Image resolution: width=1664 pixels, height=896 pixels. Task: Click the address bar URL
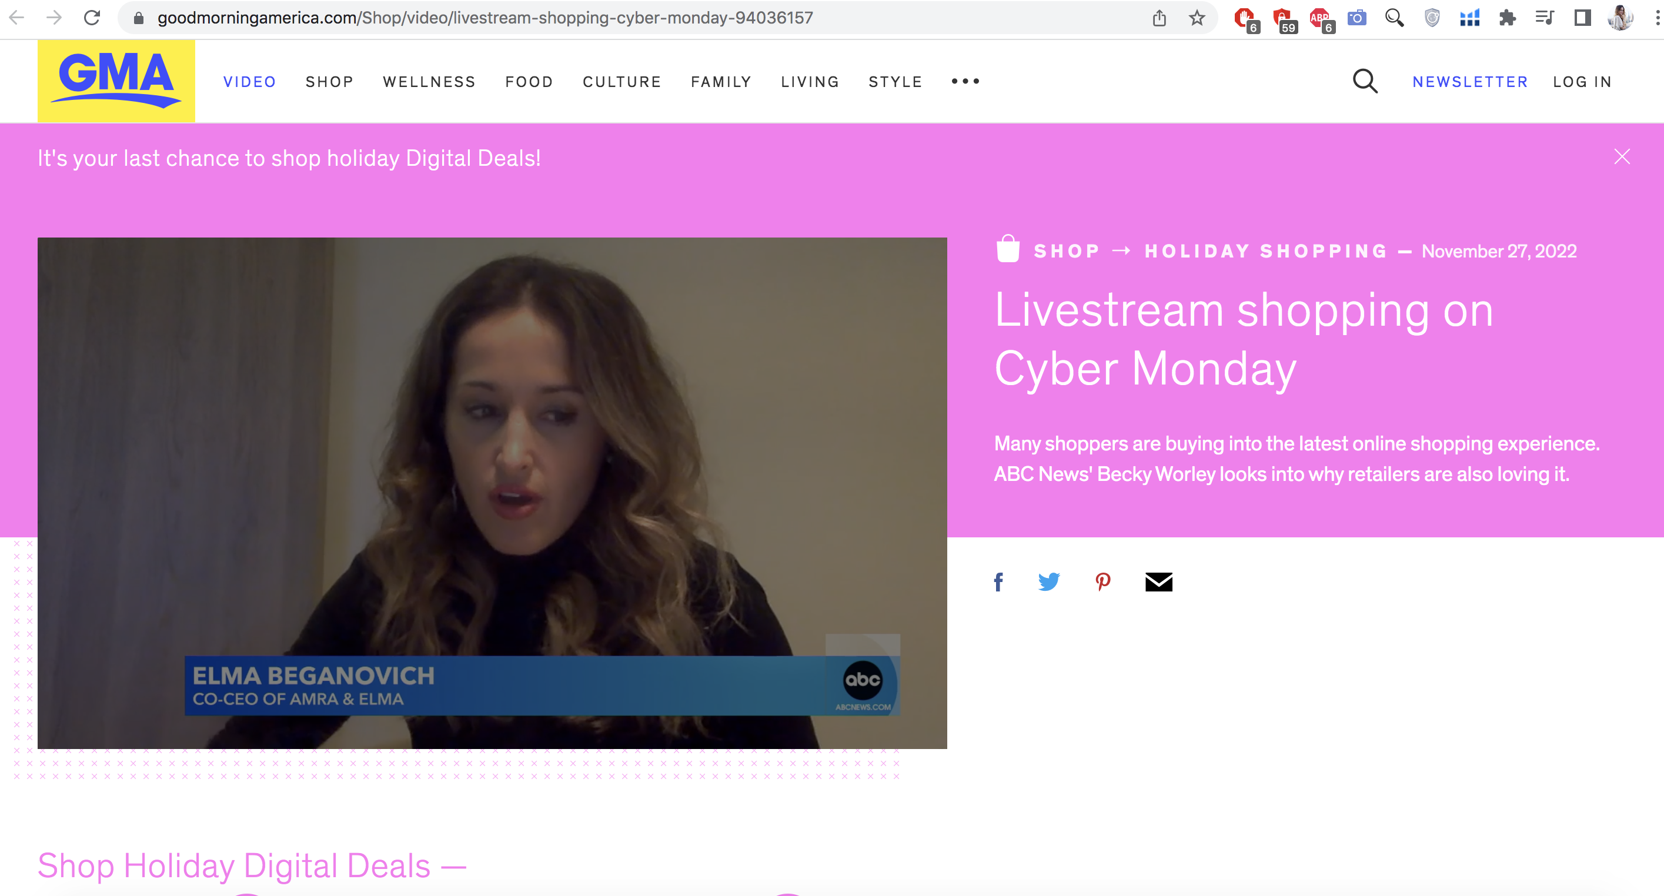[x=485, y=18]
